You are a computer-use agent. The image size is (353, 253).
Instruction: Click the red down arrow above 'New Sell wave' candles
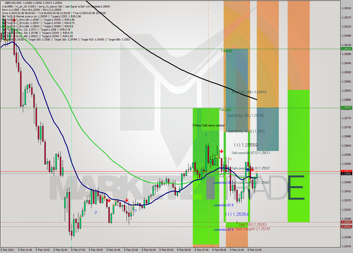coord(221,151)
